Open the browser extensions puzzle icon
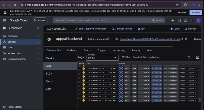Viewport: 204px width, 110px height. [x=185, y=5]
